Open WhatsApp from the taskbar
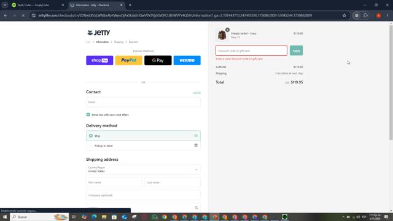393x221 pixels. point(154,217)
